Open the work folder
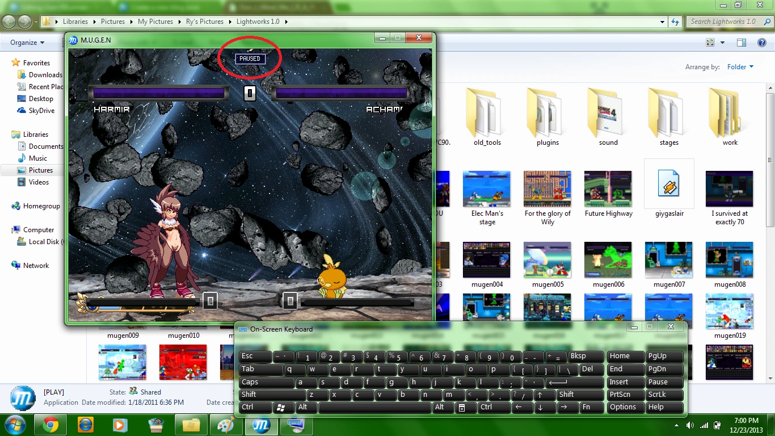 pos(730,116)
